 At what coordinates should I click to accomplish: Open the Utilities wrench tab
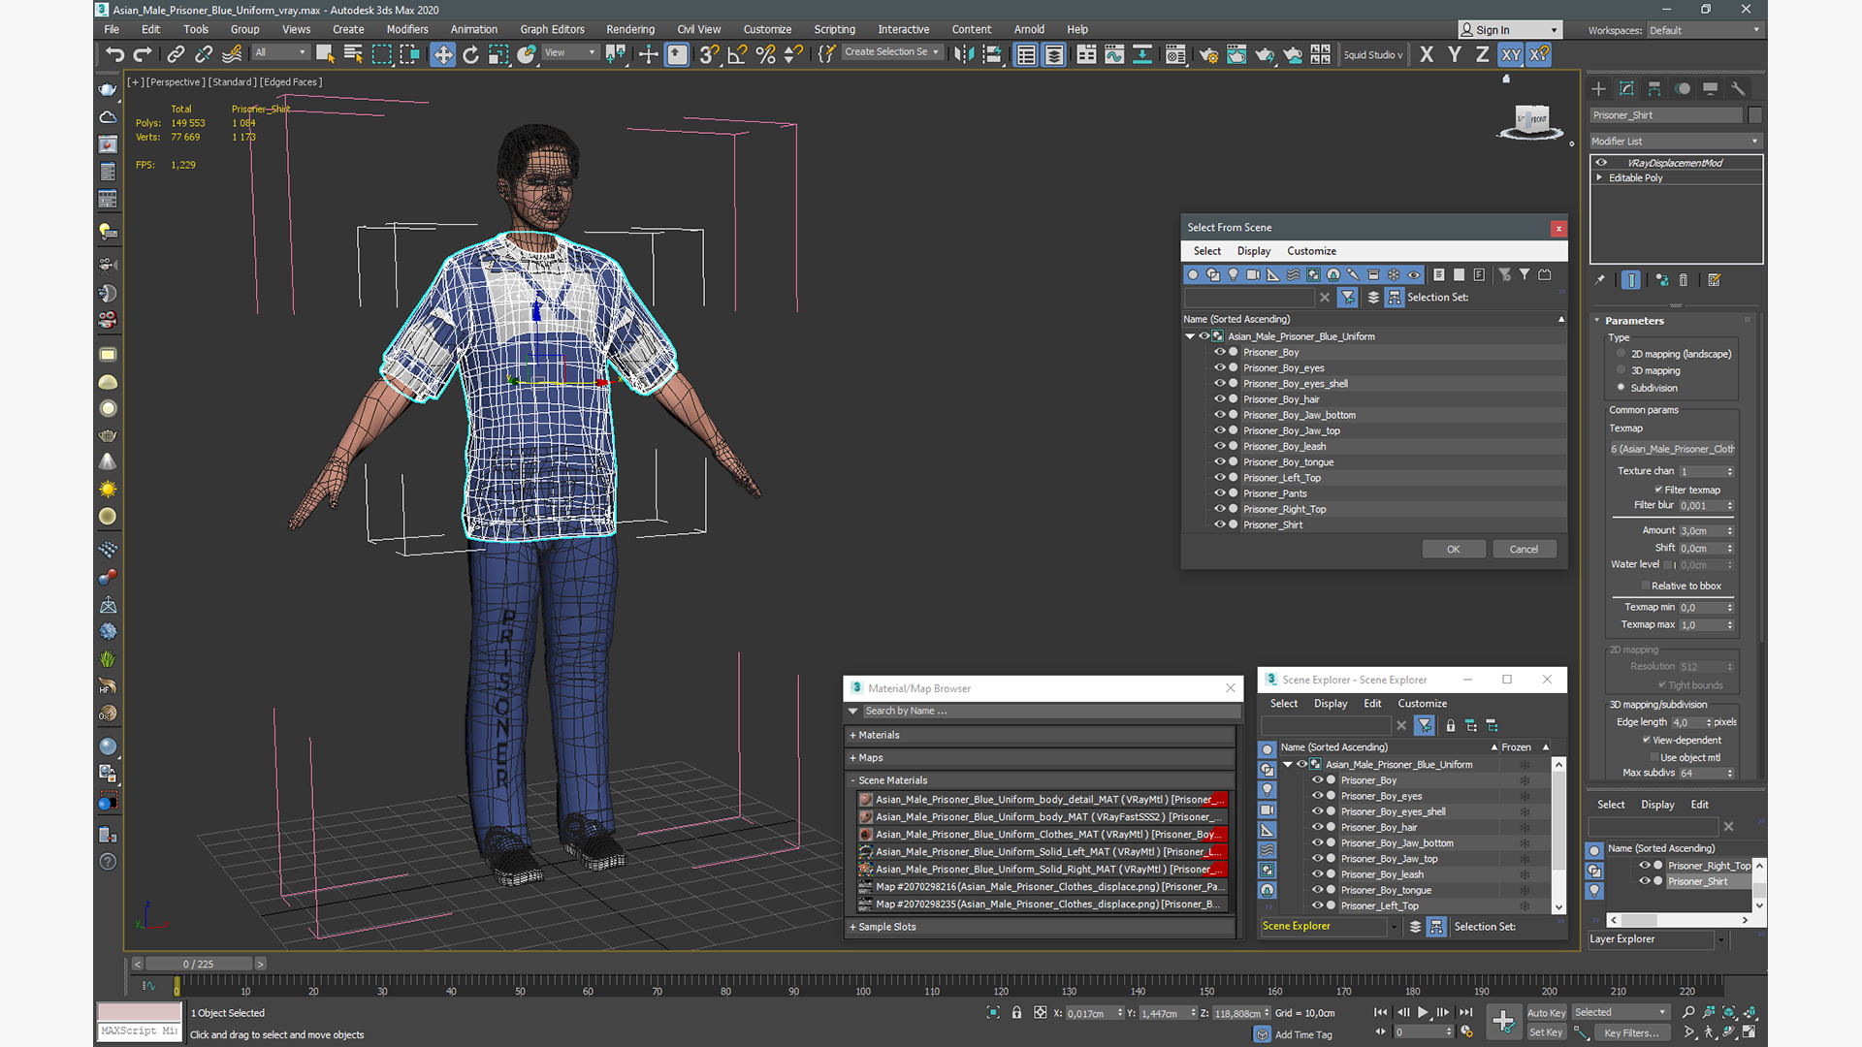[x=1738, y=88]
